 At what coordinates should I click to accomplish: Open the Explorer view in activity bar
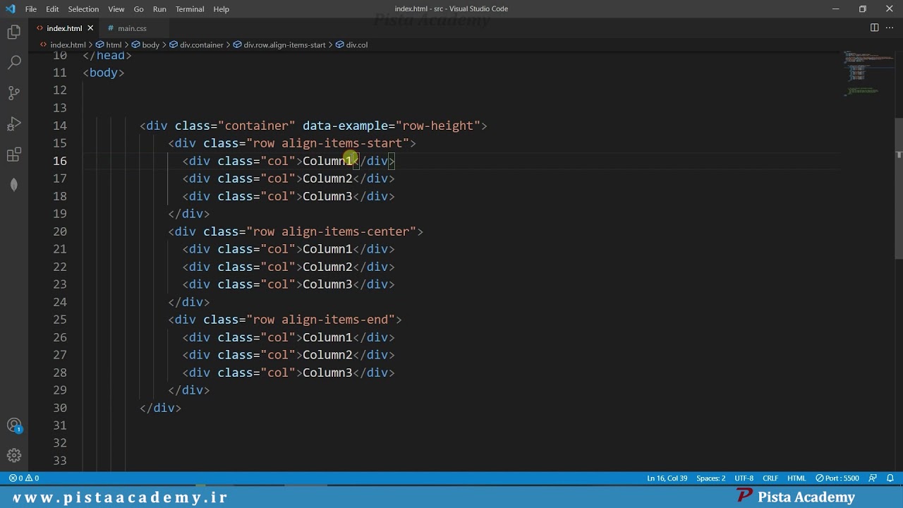click(x=14, y=32)
